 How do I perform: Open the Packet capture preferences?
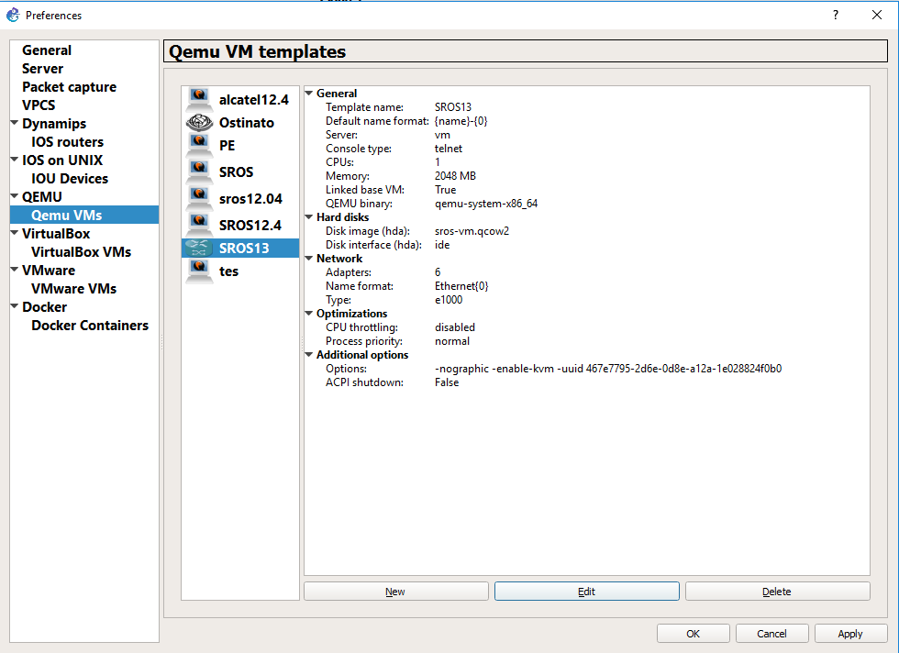coord(69,86)
